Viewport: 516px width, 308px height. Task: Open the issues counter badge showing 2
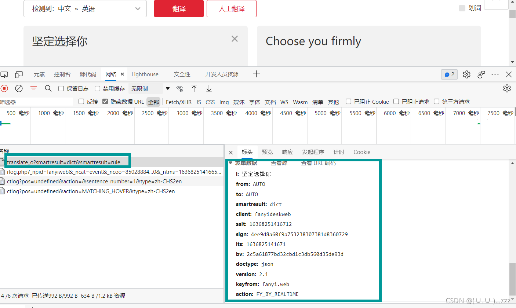(x=449, y=74)
